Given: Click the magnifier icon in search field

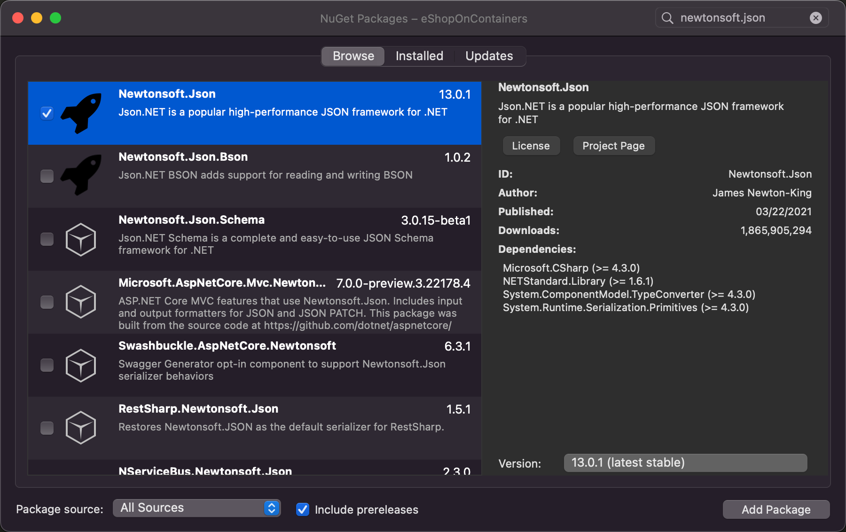Looking at the screenshot, I should tap(667, 18).
